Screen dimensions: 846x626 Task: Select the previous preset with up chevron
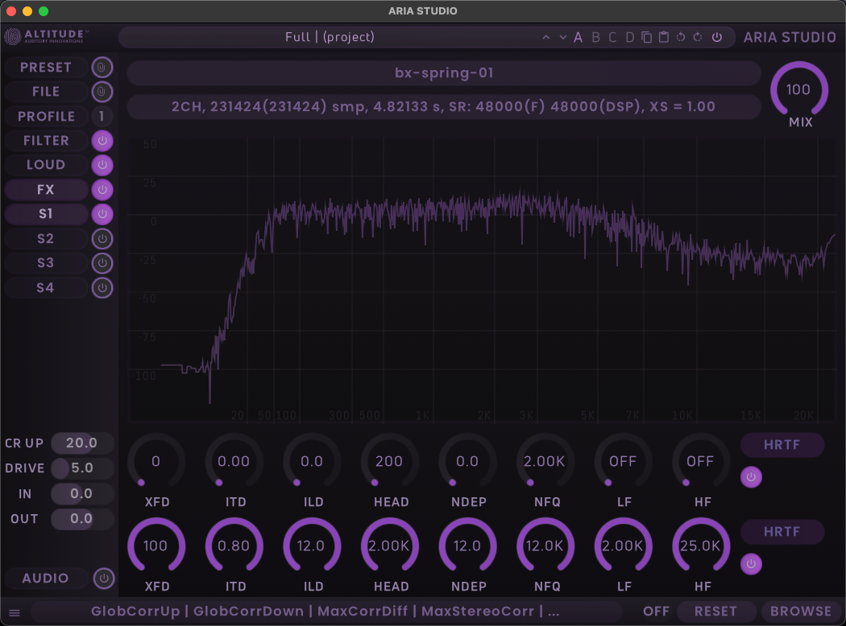tap(546, 37)
